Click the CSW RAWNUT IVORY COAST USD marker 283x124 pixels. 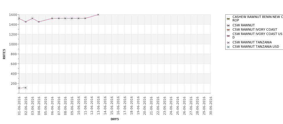tap(228, 36)
